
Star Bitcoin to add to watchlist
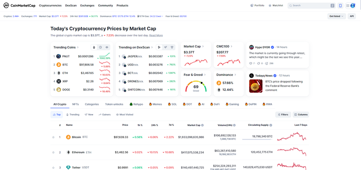coord(54,137)
